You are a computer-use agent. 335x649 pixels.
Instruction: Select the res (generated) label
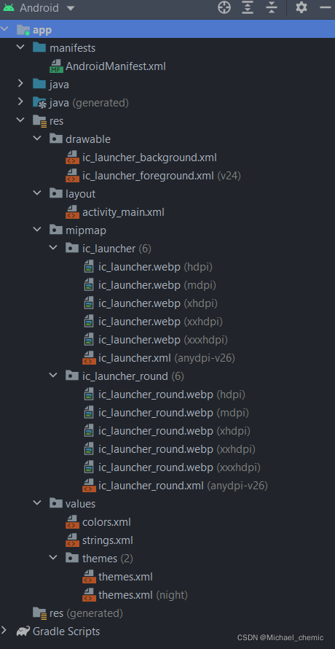(86, 613)
